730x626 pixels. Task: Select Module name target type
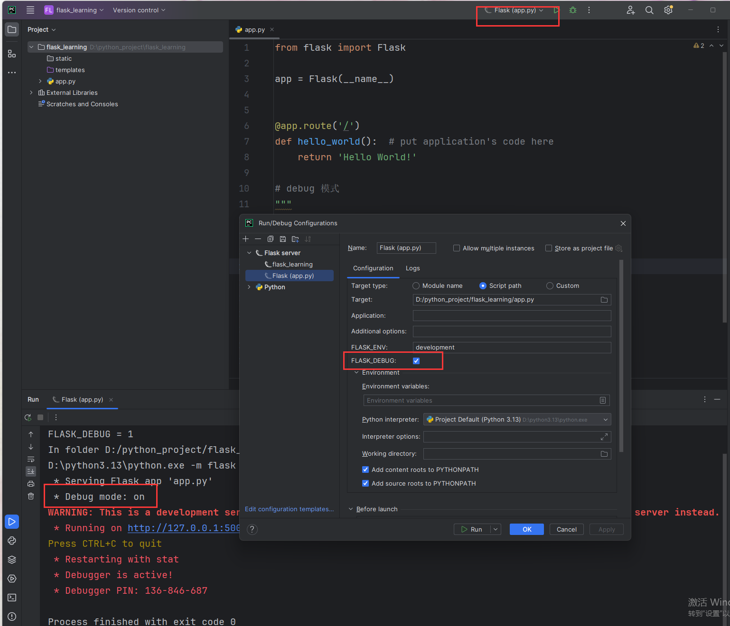[x=416, y=286]
